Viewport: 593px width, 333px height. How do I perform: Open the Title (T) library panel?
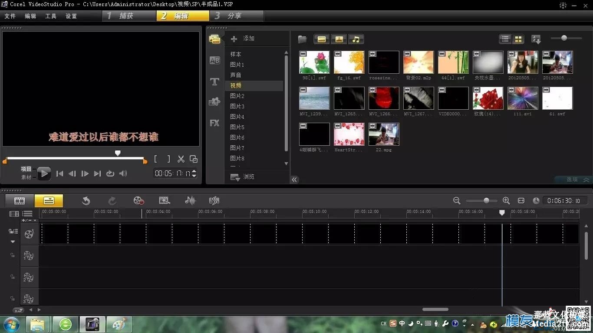pos(214,82)
